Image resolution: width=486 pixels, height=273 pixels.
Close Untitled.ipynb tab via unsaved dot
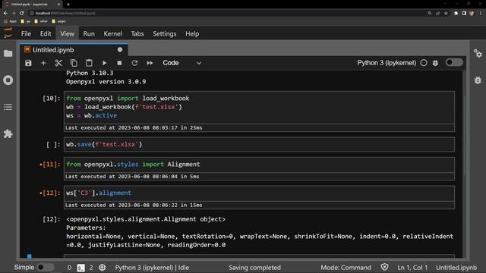(120, 50)
